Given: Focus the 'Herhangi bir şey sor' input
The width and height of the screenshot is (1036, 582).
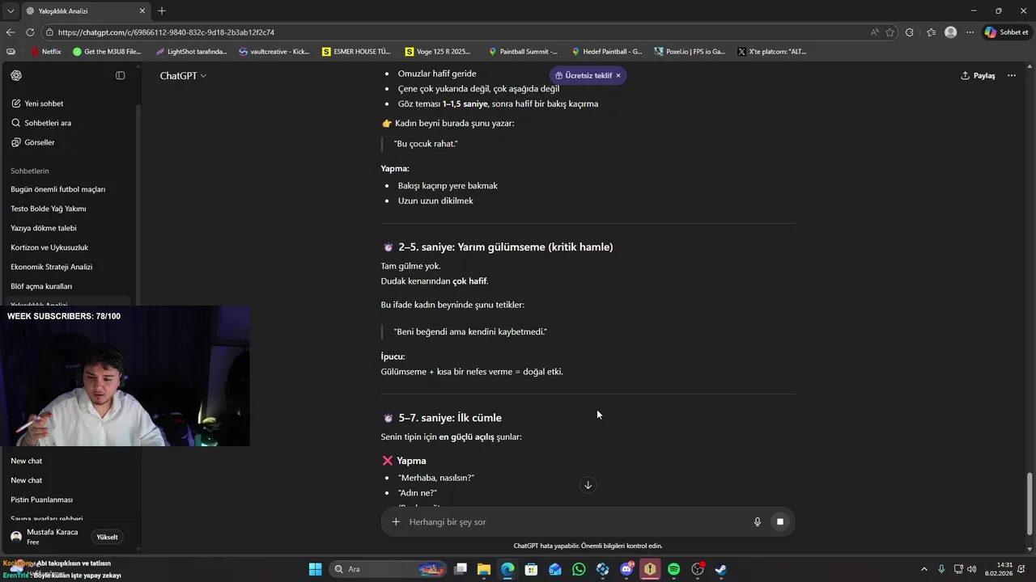Looking at the screenshot, I should click(x=575, y=521).
